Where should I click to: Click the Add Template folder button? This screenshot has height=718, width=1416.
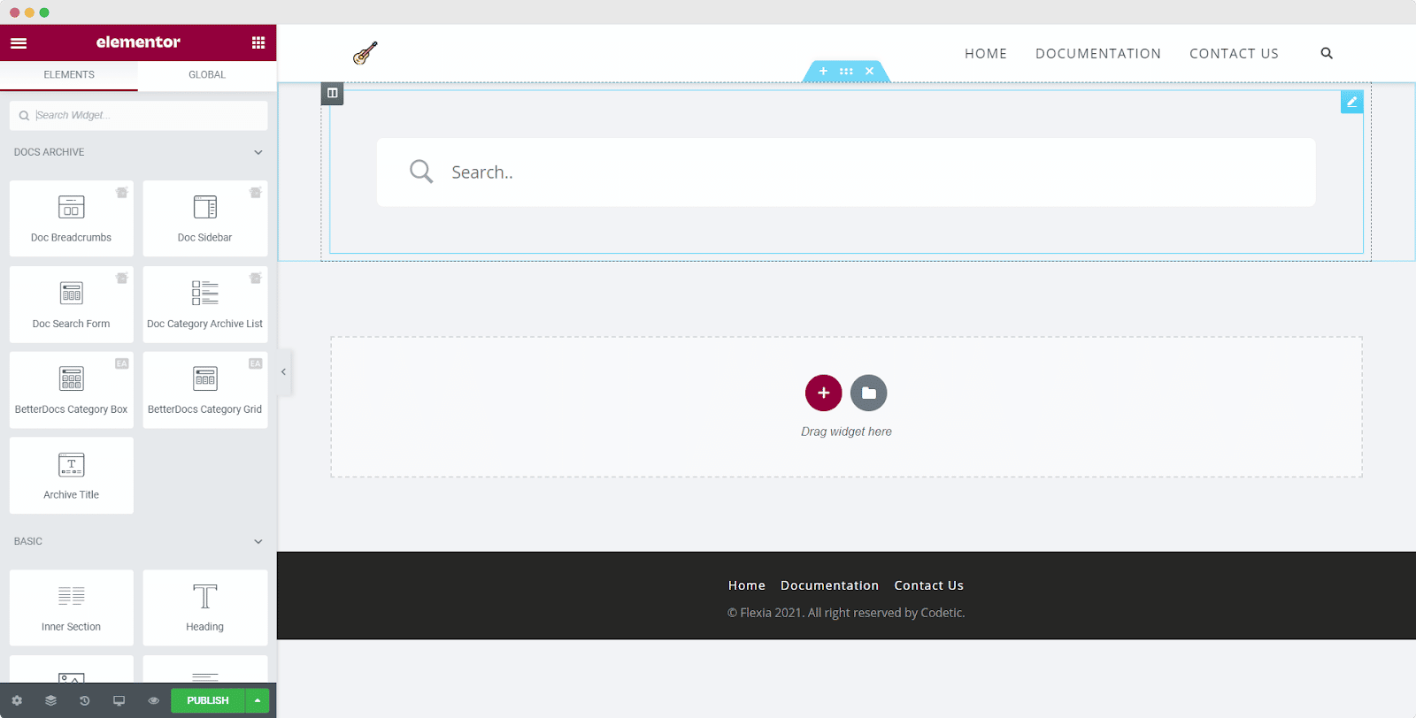[x=869, y=393]
